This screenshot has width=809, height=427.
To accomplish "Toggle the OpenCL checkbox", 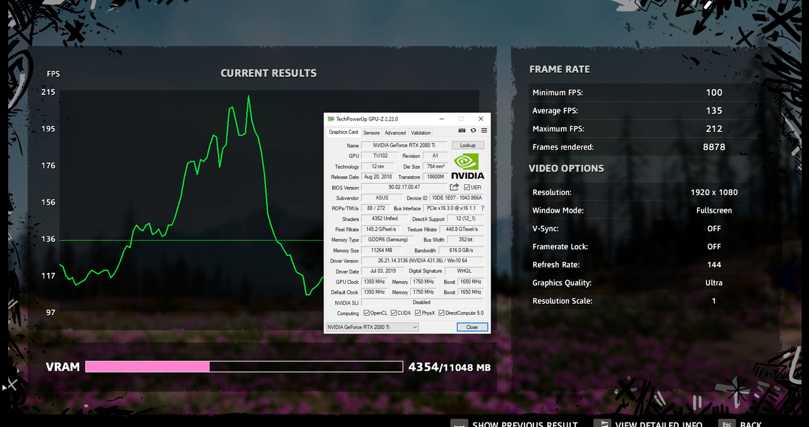I will [367, 313].
